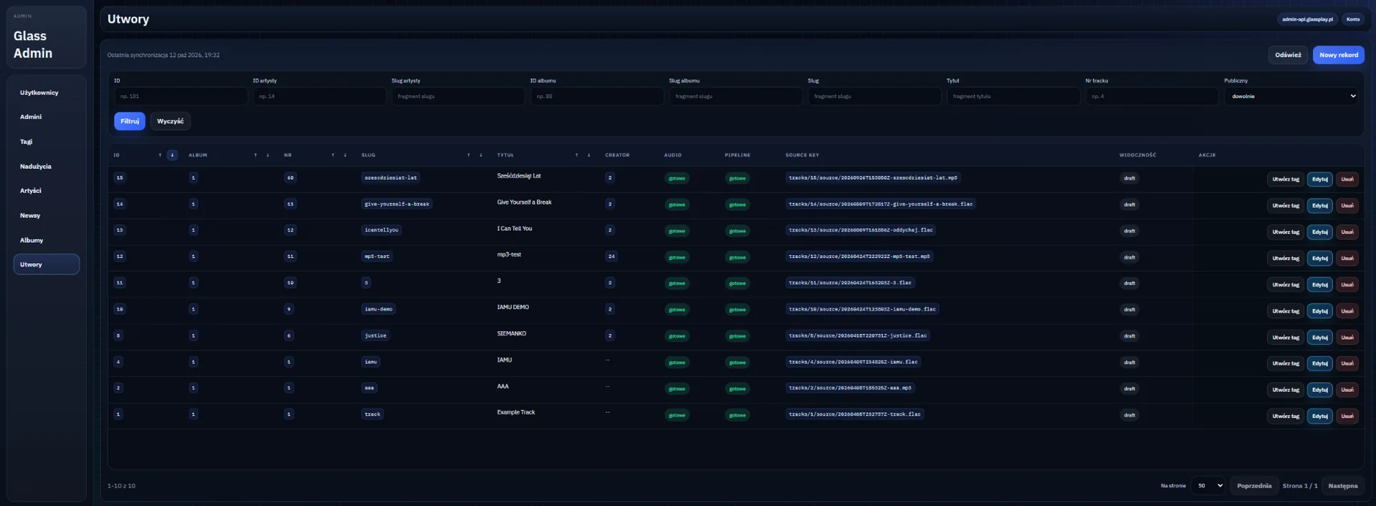
Task: Sort Slug column ascending arrow
Action: point(469,155)
